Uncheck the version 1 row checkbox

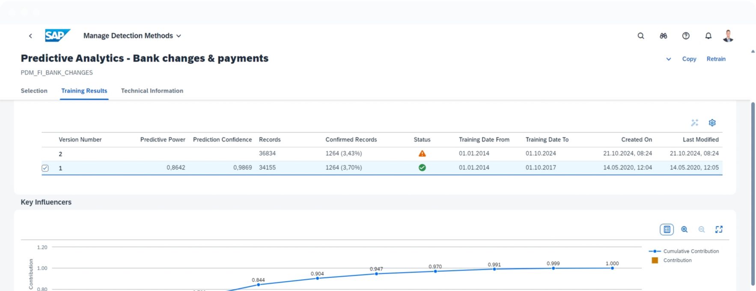point(45,168)
